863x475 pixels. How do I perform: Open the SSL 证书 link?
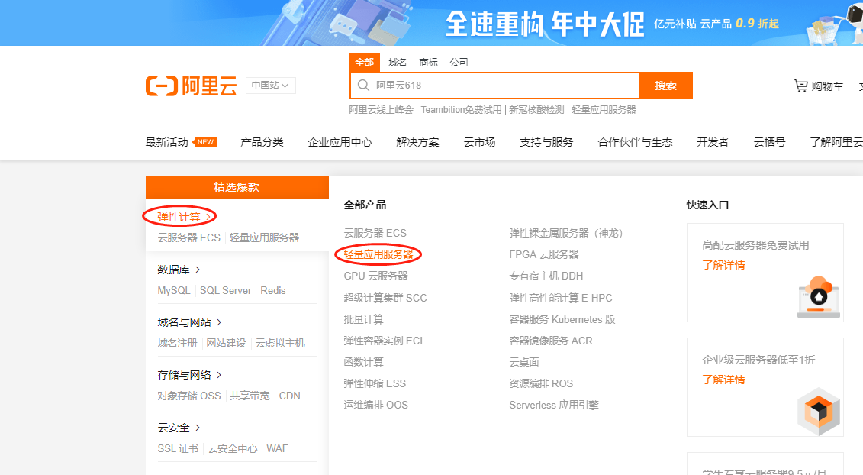coord(178,448)
